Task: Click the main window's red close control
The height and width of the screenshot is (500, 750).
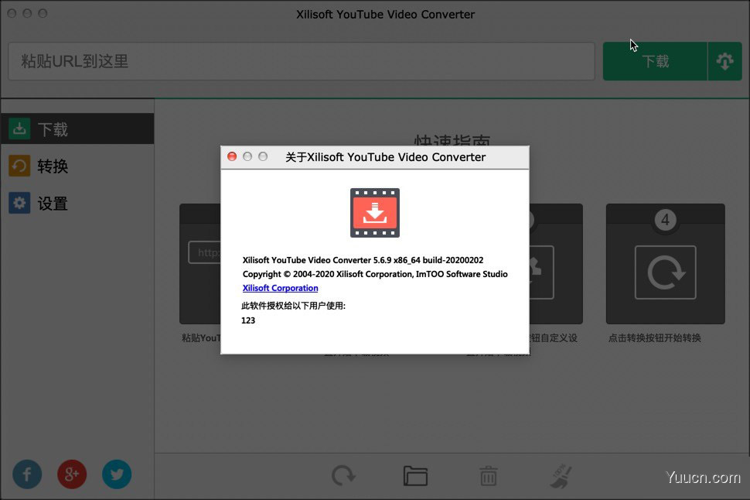Action: tap(12, 13)
